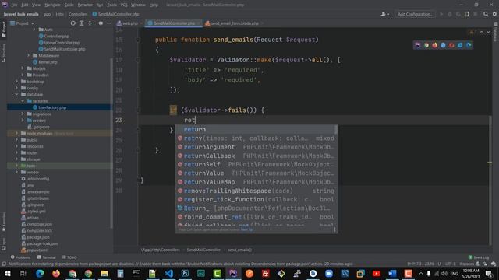The width and height of the screenshot is (499, 280).
Task: Open preview in built-in PhpStorm browser
Action: coord(418,45)
